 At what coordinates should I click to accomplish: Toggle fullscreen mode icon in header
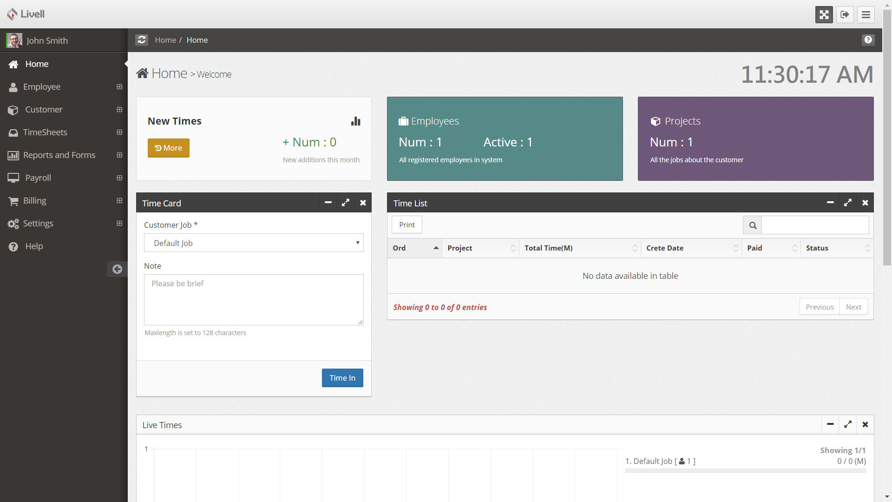pyautogui.click(x=824, y=14)
